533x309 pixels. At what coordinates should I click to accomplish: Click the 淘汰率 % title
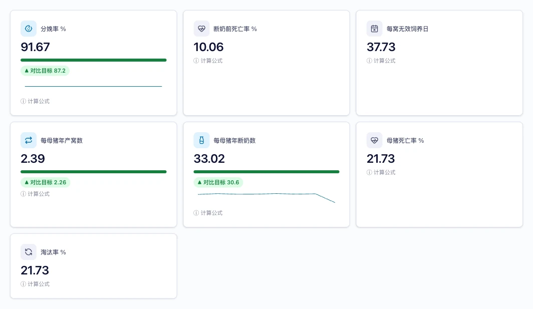click(54, 252)
